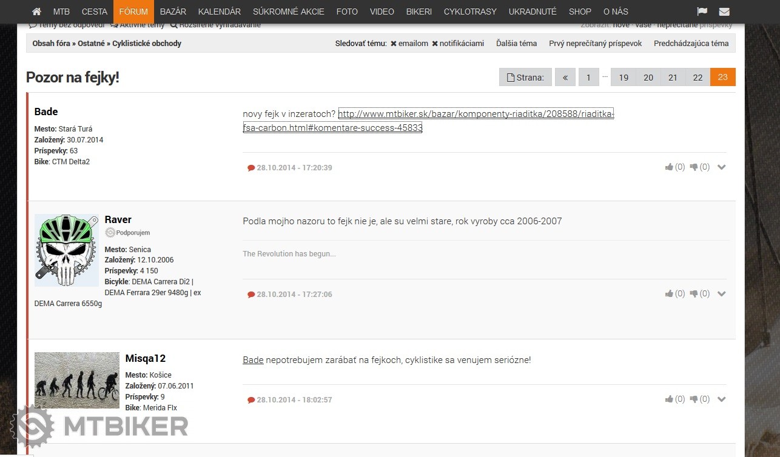Viewport: 780px width, 457px height.
Task: Toggle topic following by emailom
Action: click(x=409, y=44)
